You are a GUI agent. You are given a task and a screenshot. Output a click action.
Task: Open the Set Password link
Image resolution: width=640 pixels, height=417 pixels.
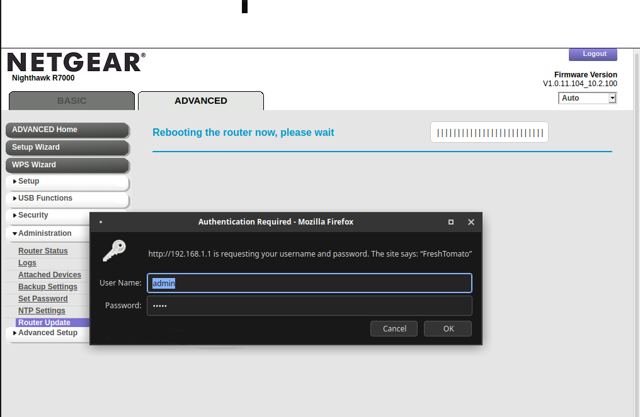click(43, 299)
